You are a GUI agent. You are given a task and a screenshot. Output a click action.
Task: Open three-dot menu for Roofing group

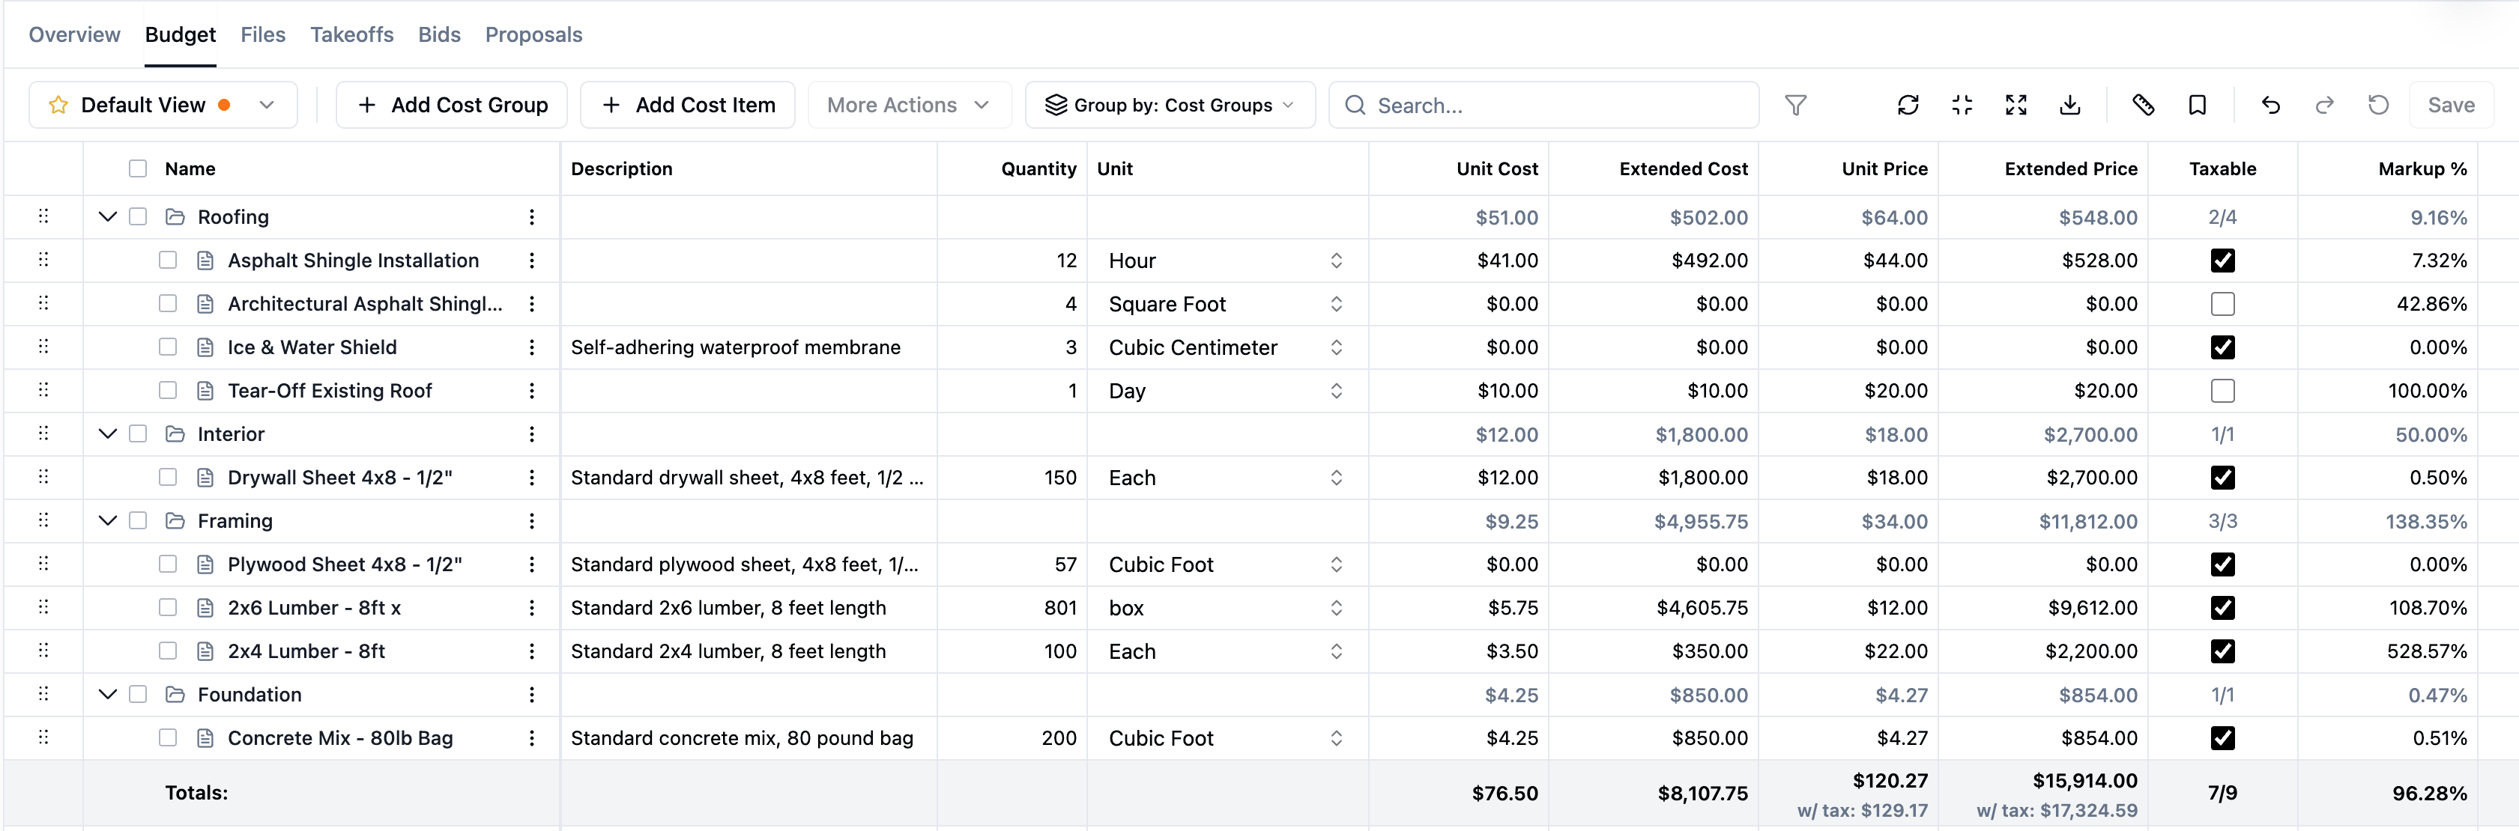pyautogui.click(x=532, y=217)
